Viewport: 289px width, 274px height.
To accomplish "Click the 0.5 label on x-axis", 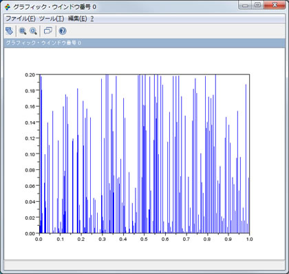I will [144, 239].
